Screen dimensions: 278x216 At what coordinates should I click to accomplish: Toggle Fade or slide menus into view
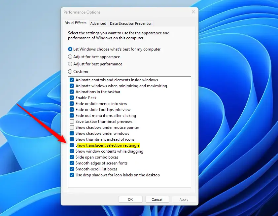click(72, 104)
